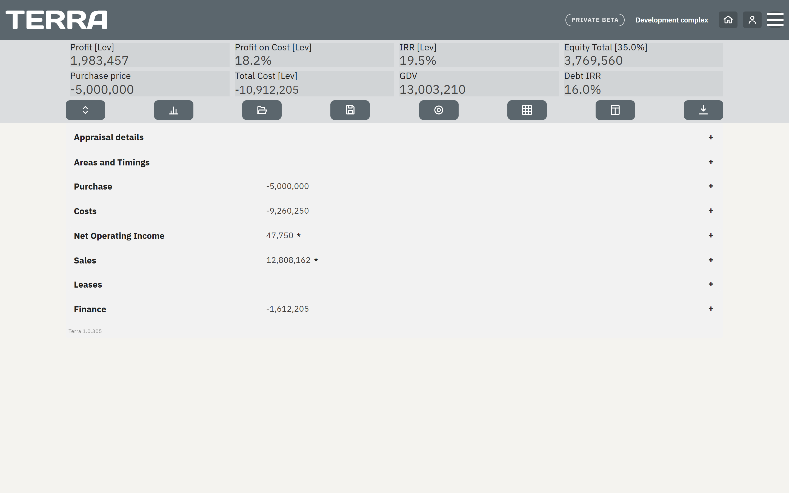
Task: Open the hamburger menu
Action: (x=775, y=20)
